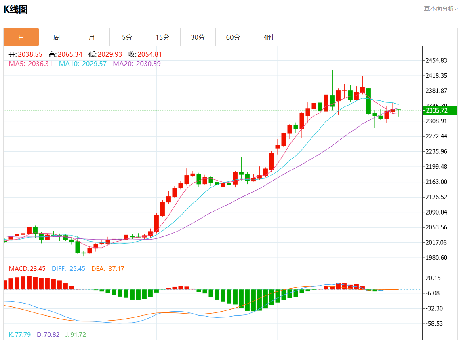
Task: Click the MA5: 2036.31 indicator label
Action: point(30,64)
